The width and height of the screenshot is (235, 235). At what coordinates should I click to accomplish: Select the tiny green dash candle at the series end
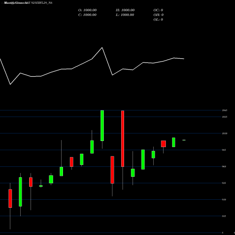pos(184,140)
